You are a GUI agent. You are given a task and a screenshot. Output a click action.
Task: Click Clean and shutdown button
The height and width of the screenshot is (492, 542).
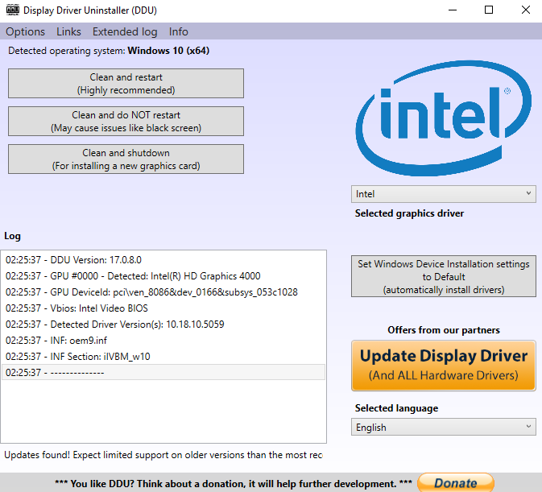coord(126,159)
